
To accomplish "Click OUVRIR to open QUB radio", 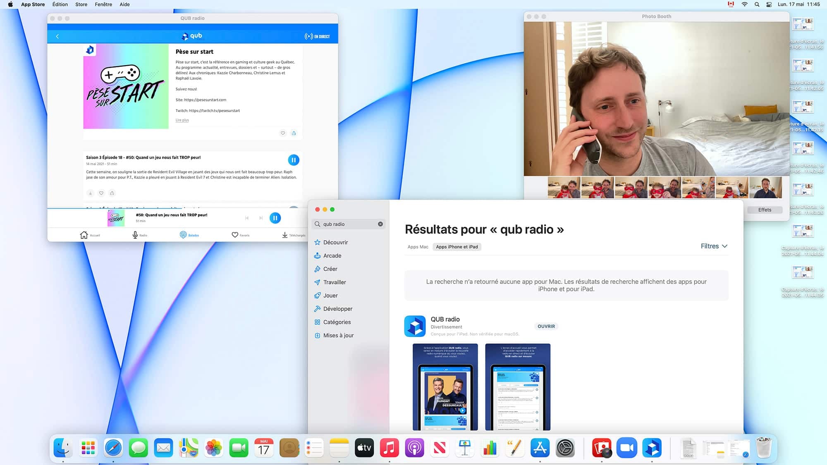I will pos(546,326).
